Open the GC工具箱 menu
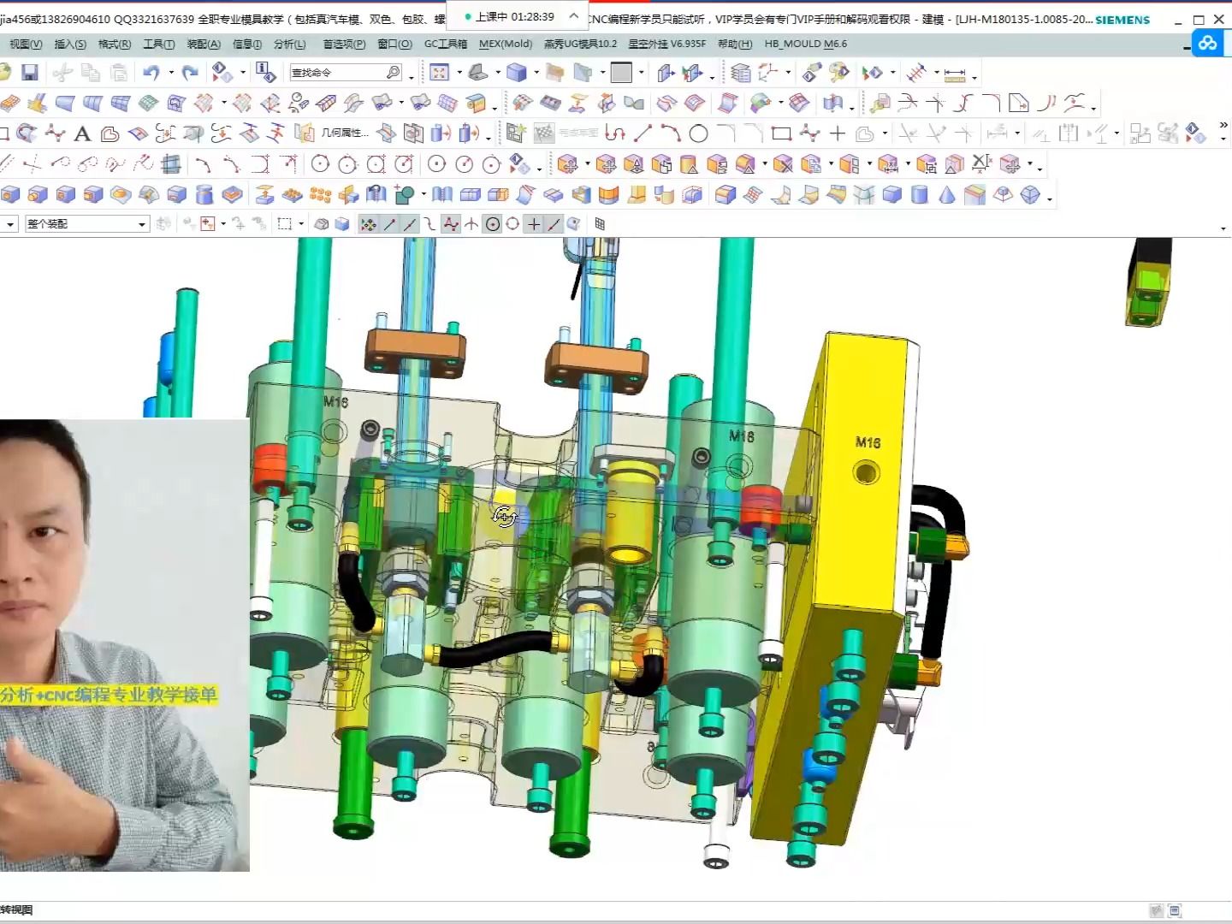1232x924 pixels. [446, 44]
